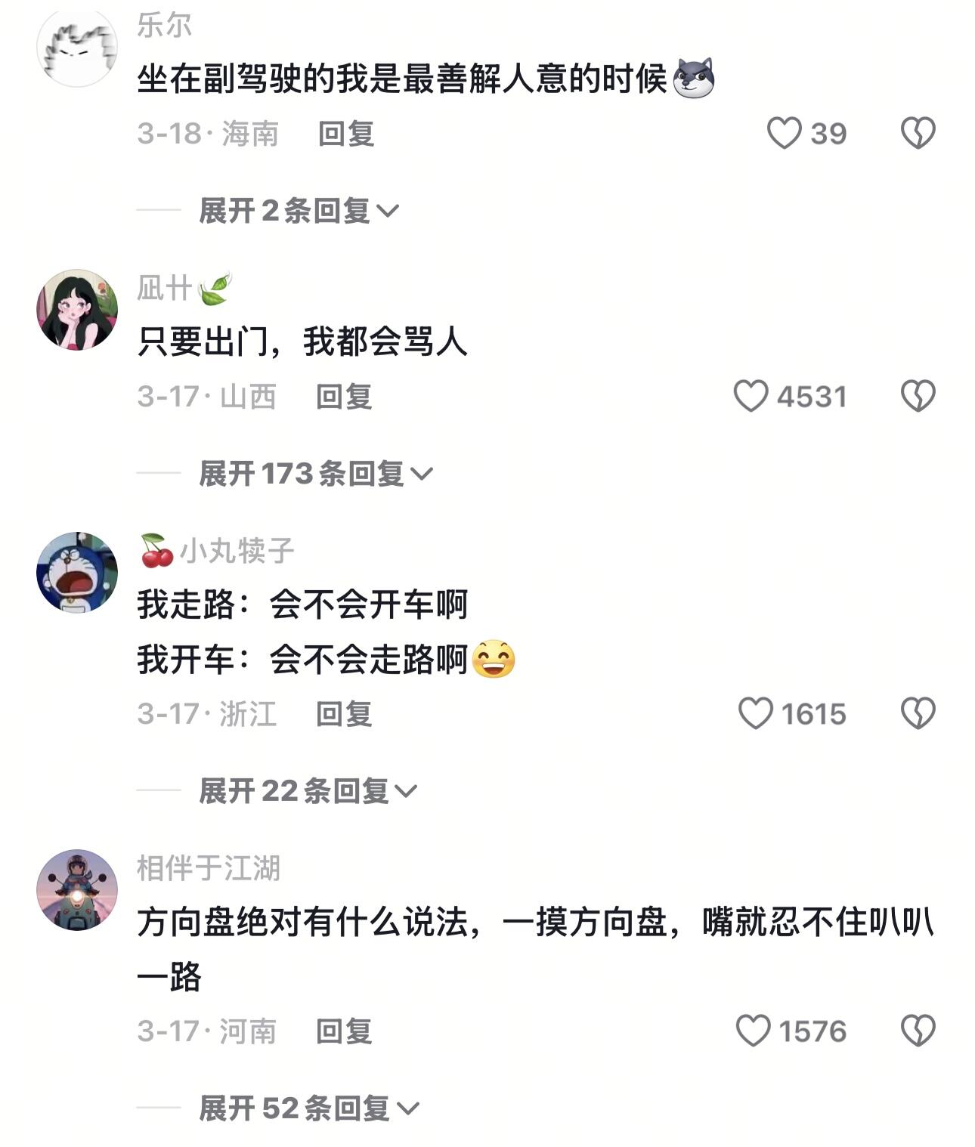Dislike the 我走路 comment from Zhejiang

918,713
